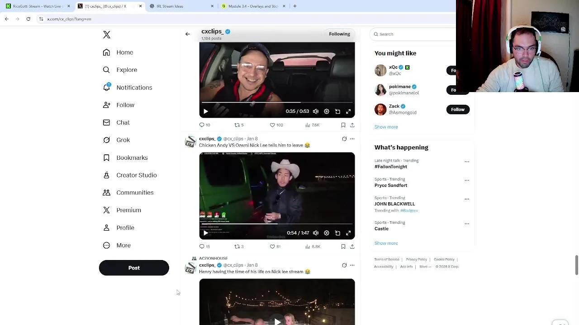579x325 pixels.
Task: Like the post with 81 likes
Action: (275, 246)
